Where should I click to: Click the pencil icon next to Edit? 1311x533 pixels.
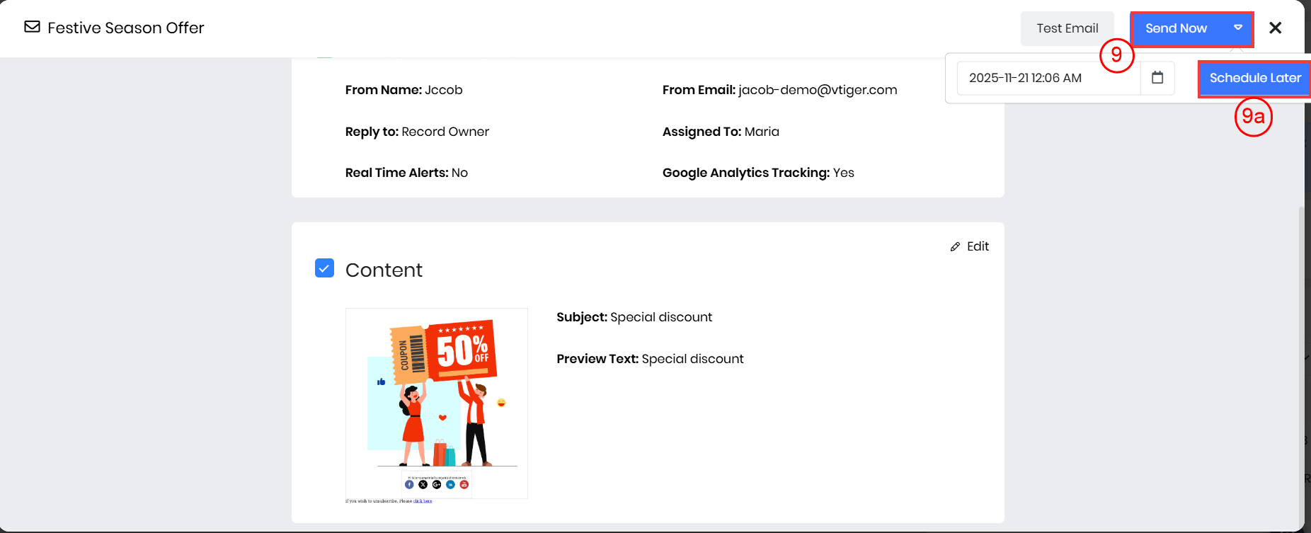tap(955, 247)
